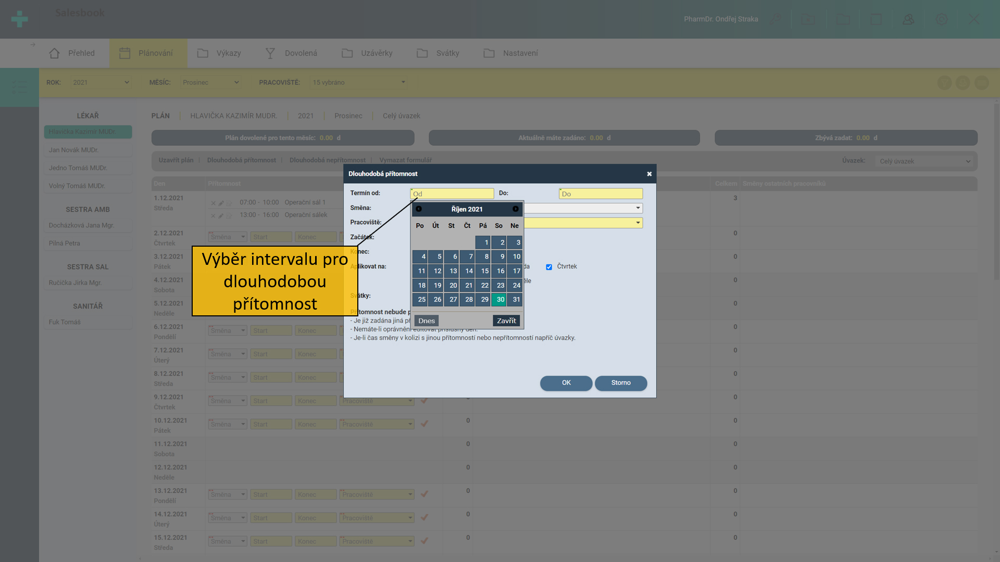The width and height of the screenshot is (1000, 562).
Task: Click the Do date input field
Action: pos(601,194)
